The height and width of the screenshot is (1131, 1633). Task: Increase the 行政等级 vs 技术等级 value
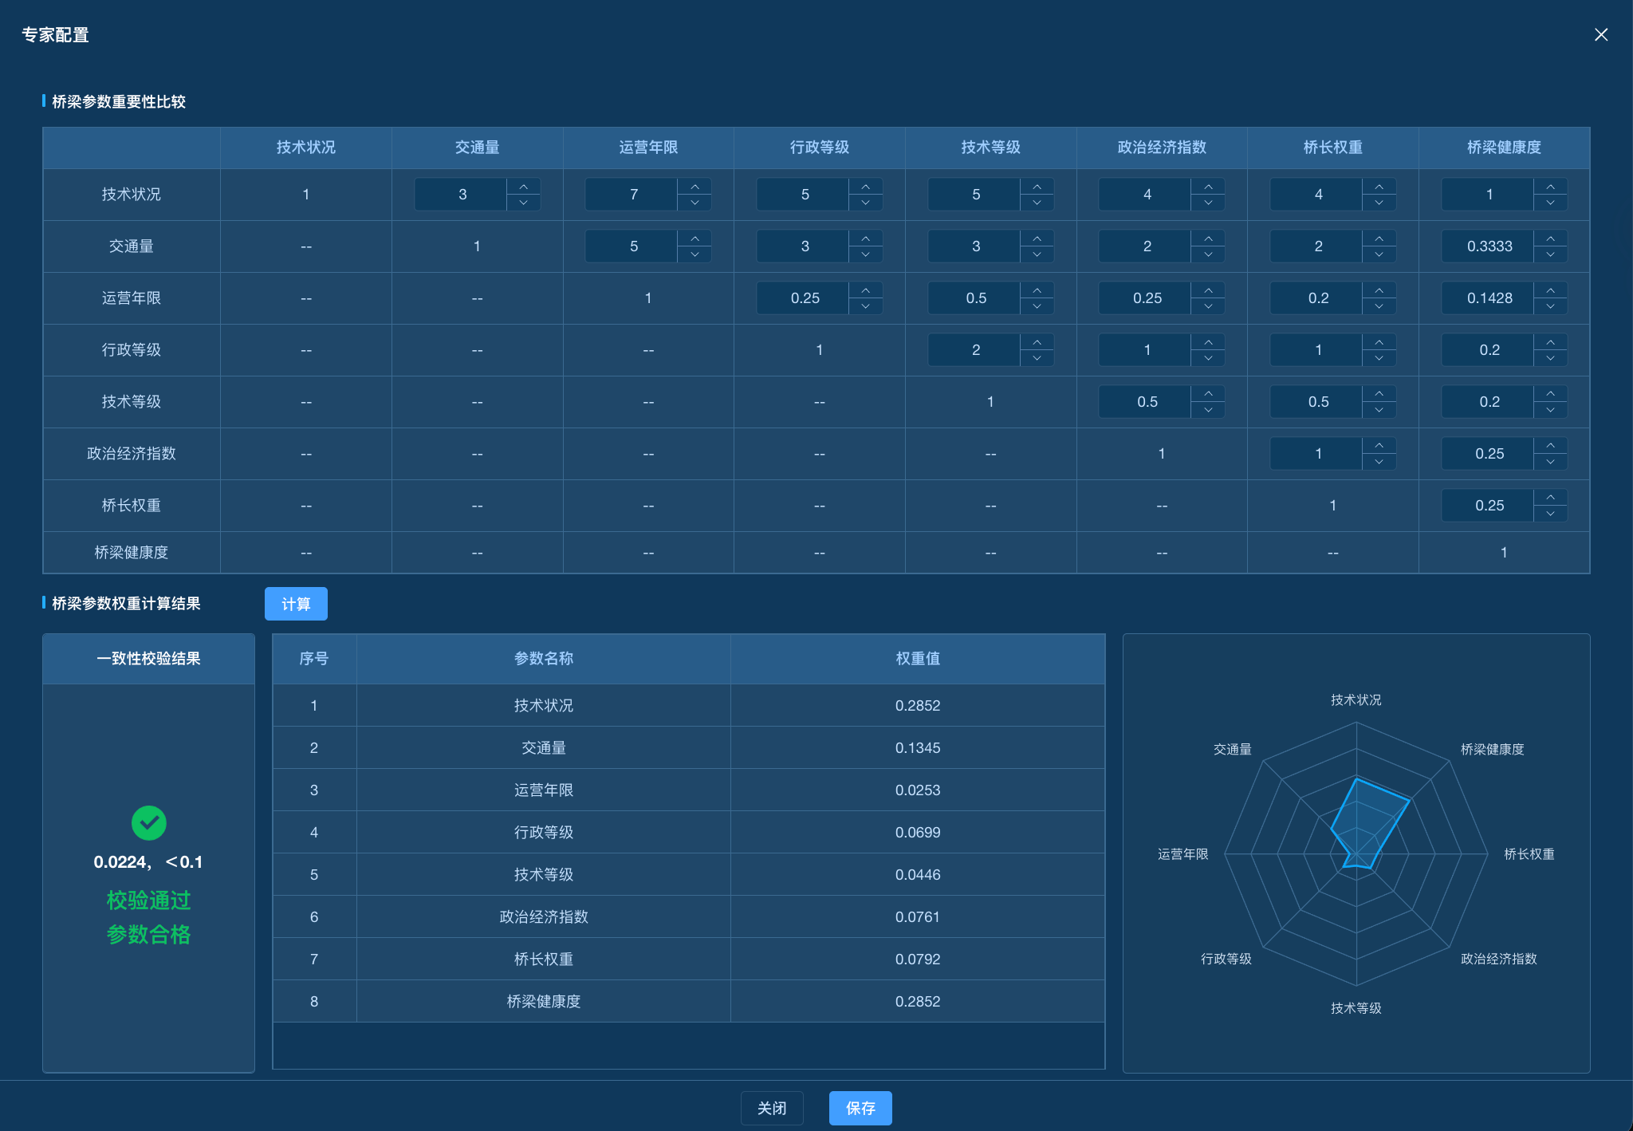pyautogui.click(x=1037, y=342)
